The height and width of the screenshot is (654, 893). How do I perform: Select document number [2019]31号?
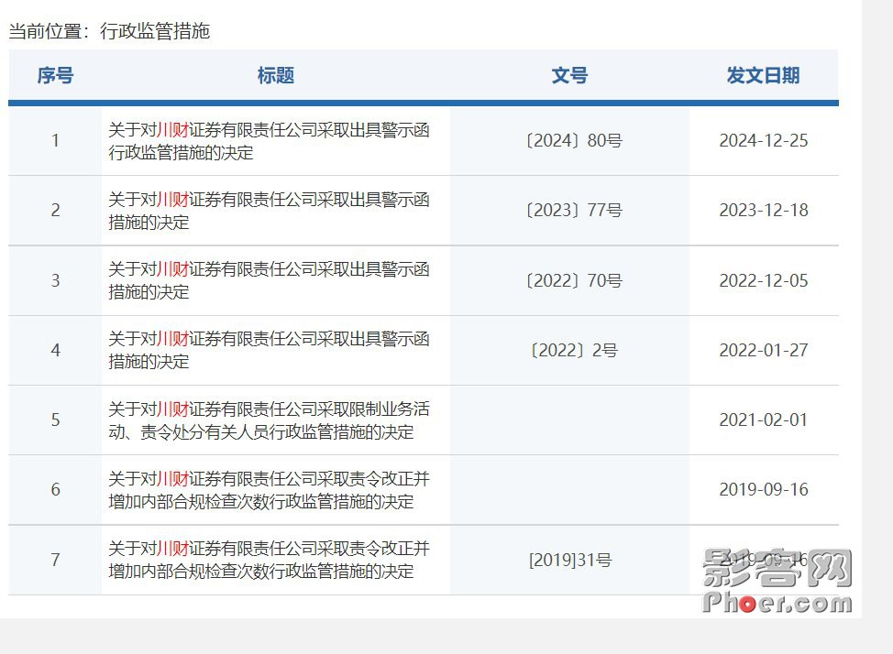click(570, 560)
